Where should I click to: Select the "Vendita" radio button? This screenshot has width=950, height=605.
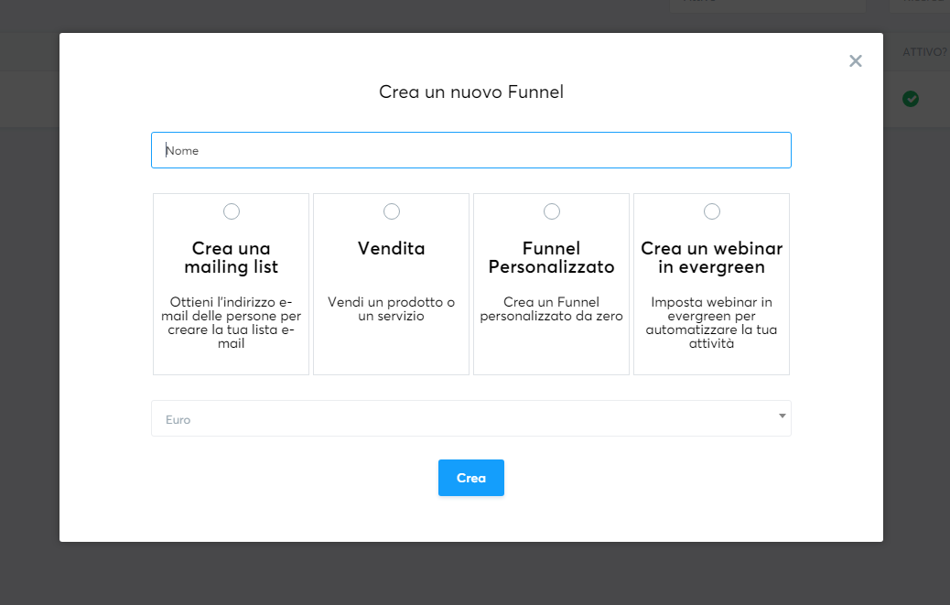click(x=391, y=211)
